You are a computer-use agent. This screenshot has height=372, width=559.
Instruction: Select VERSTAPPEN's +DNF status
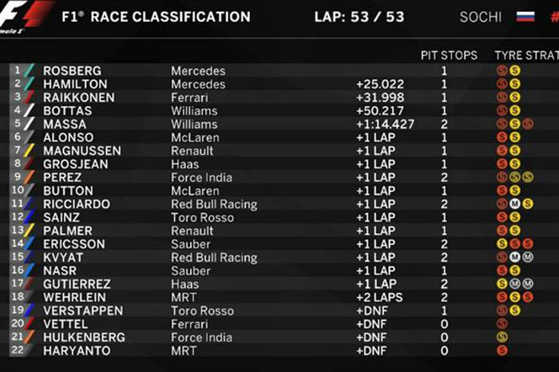372,311
